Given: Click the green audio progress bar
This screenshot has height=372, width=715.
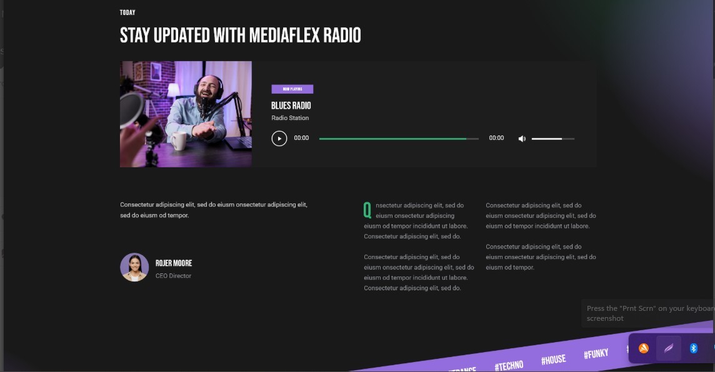Looking at the screenshot, I should click(399, 139).
